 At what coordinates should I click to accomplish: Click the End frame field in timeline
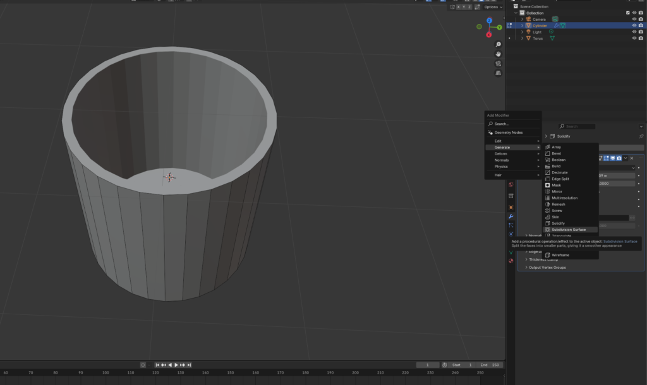(490, 365)
